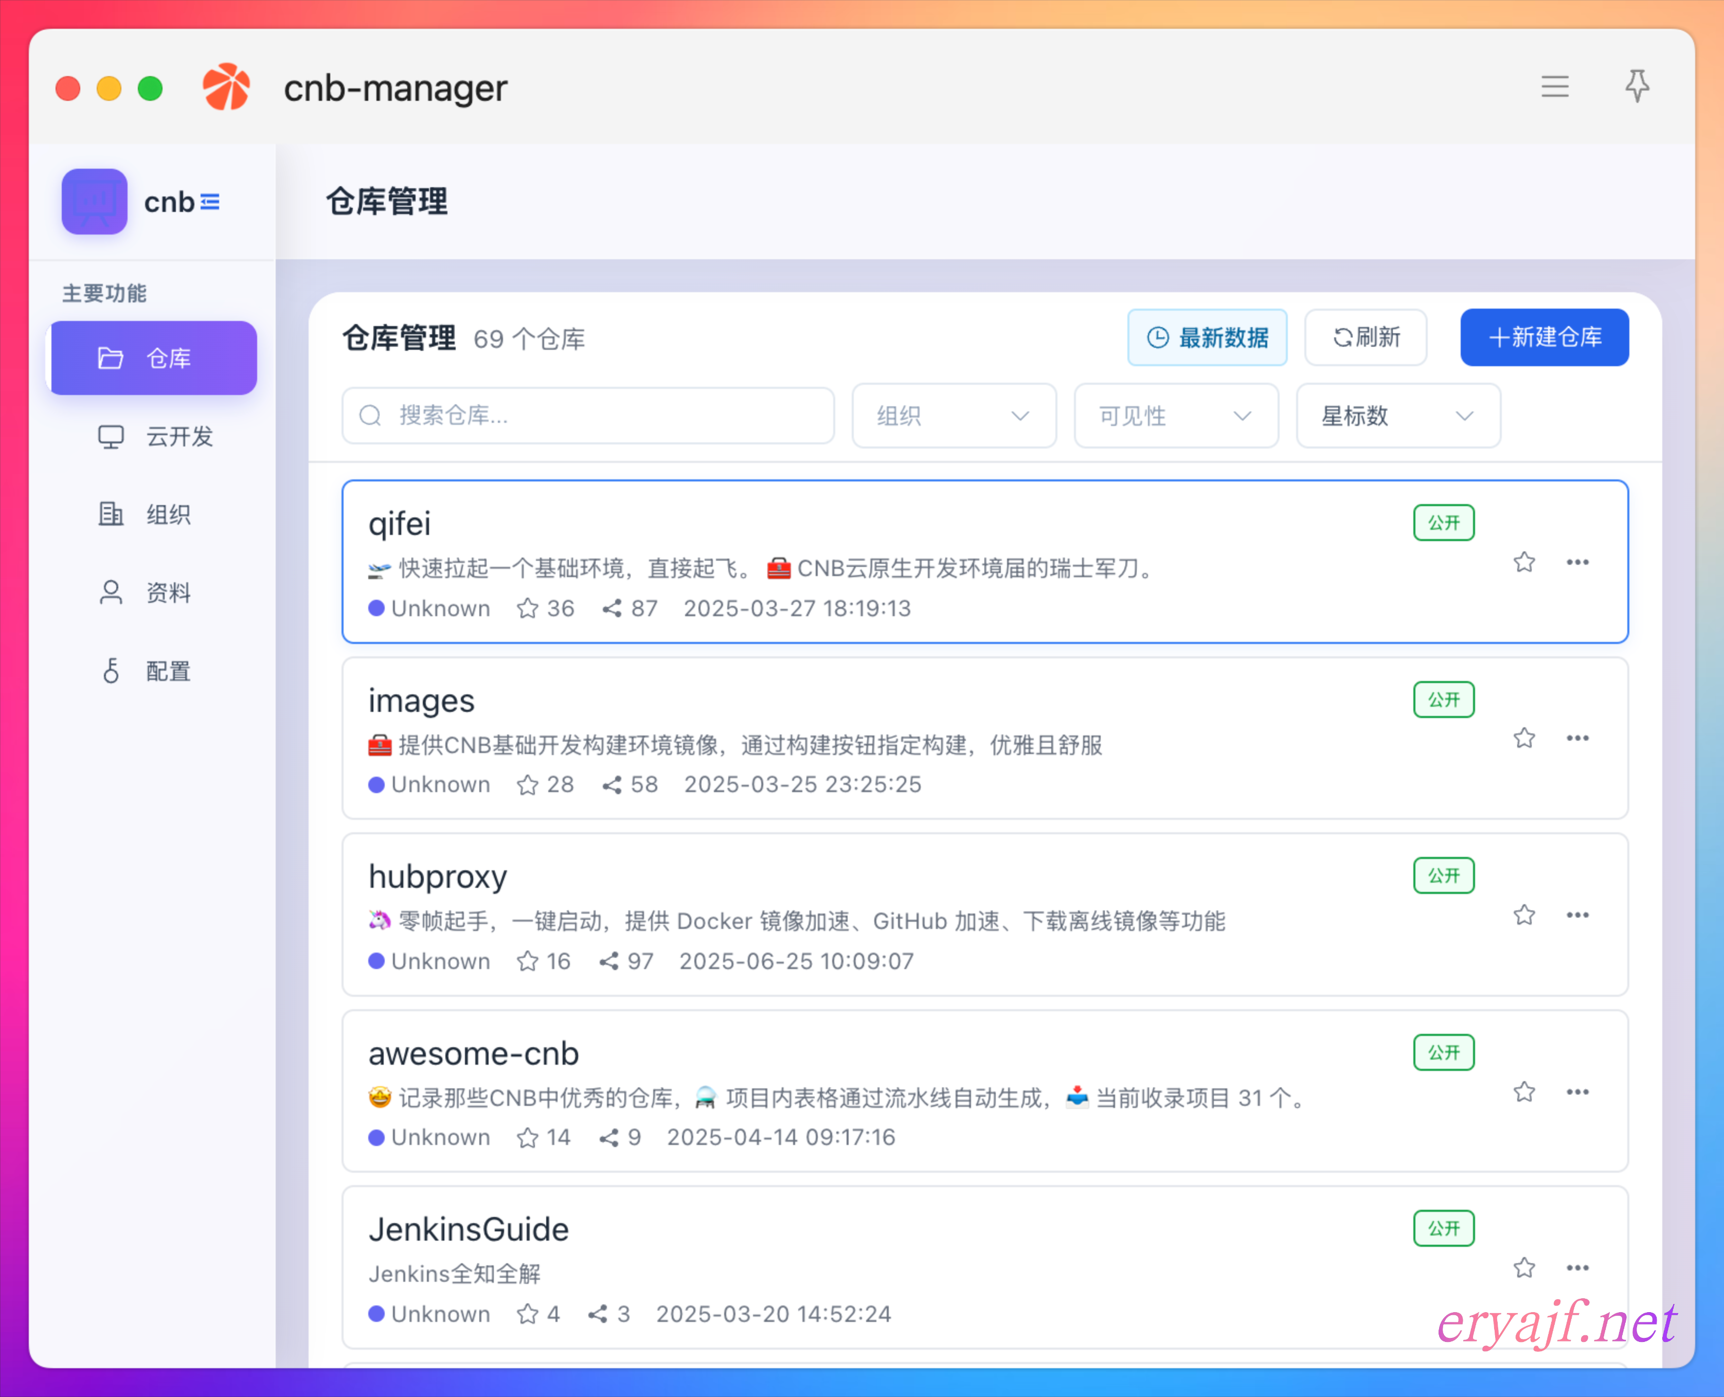This screenshot has height=1397, width=1724.
Task: Click the 69 个仓库 count text
Action: pos(529,339)
